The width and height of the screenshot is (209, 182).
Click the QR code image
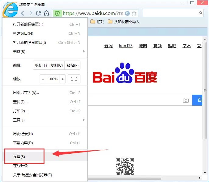tap(125, 166)
